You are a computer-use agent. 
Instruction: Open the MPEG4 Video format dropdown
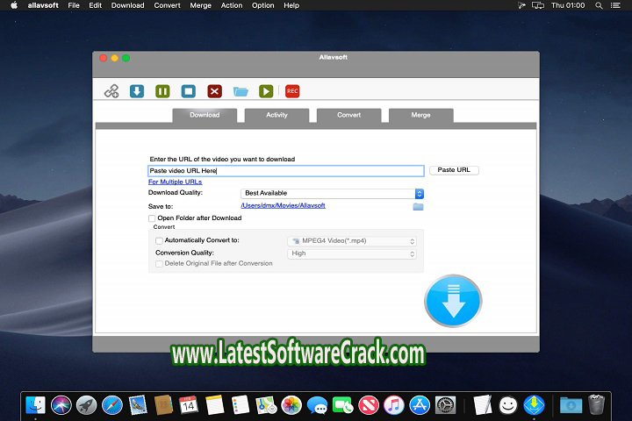click(x=352, y=240)
